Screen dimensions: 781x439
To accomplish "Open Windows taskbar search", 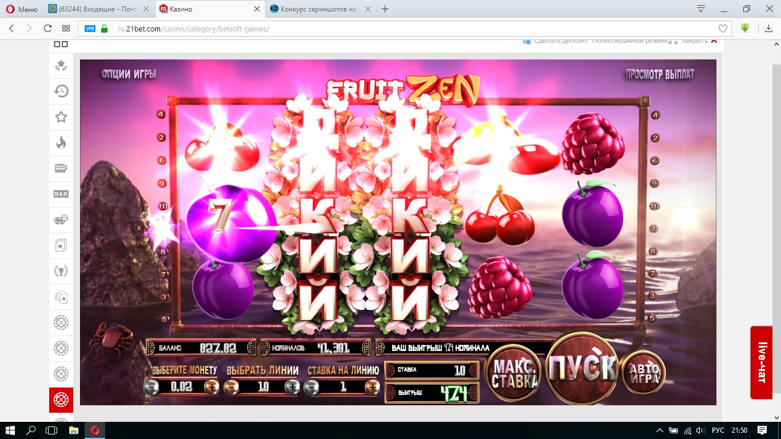I will (31, 430).
